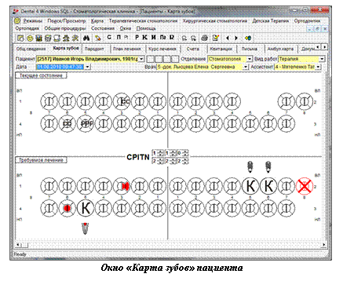Screen dimensions: 343x292
Task: Click the Ready status bar text
Action: pyautogui.click(x=20, y=254)
